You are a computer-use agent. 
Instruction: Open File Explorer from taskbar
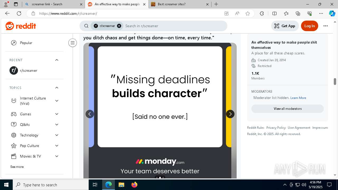click(121, 185)
